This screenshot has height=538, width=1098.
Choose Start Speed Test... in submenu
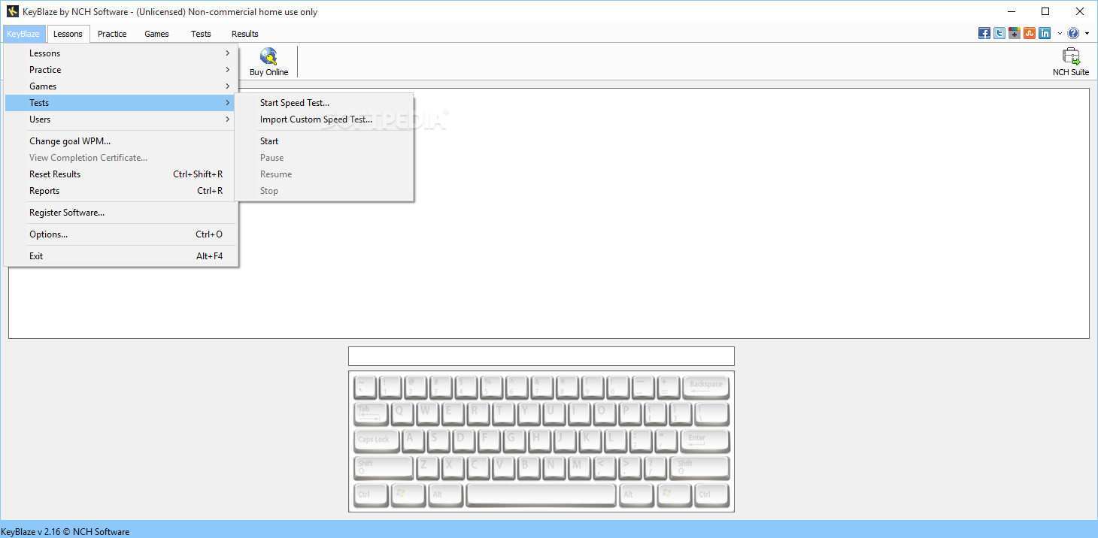324,103
